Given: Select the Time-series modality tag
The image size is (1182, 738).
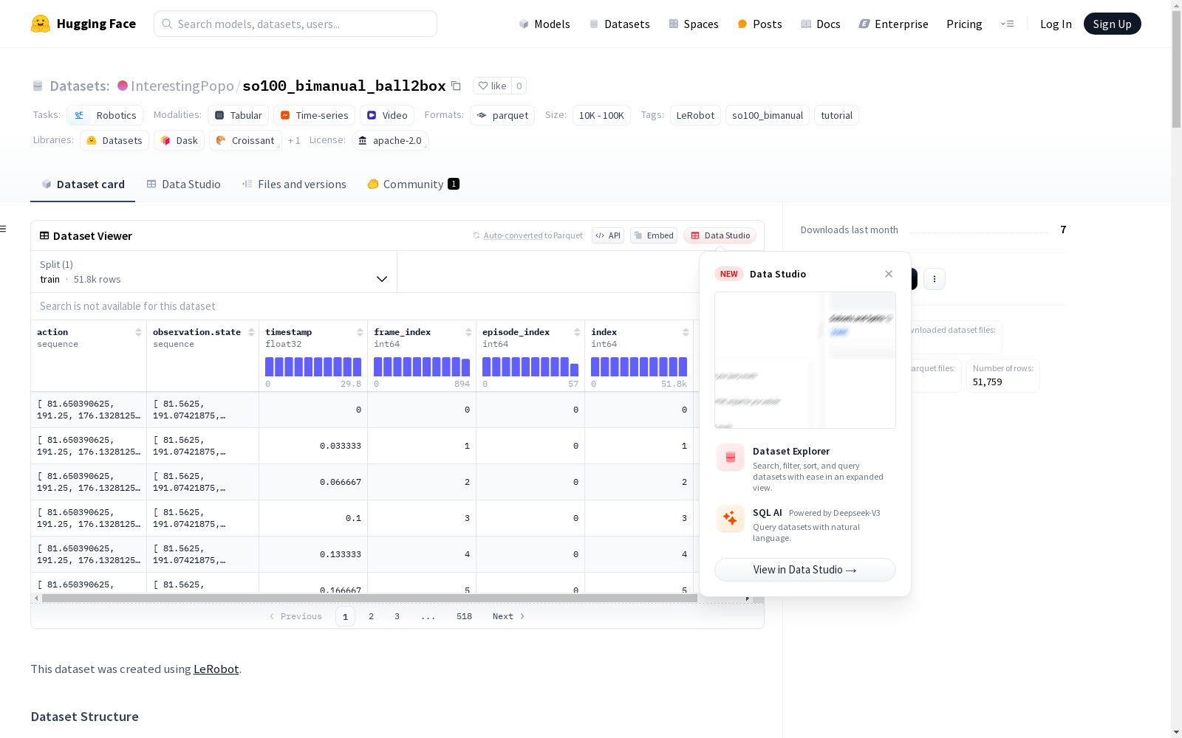Looking at the screenshot, I should click(314, 115).
